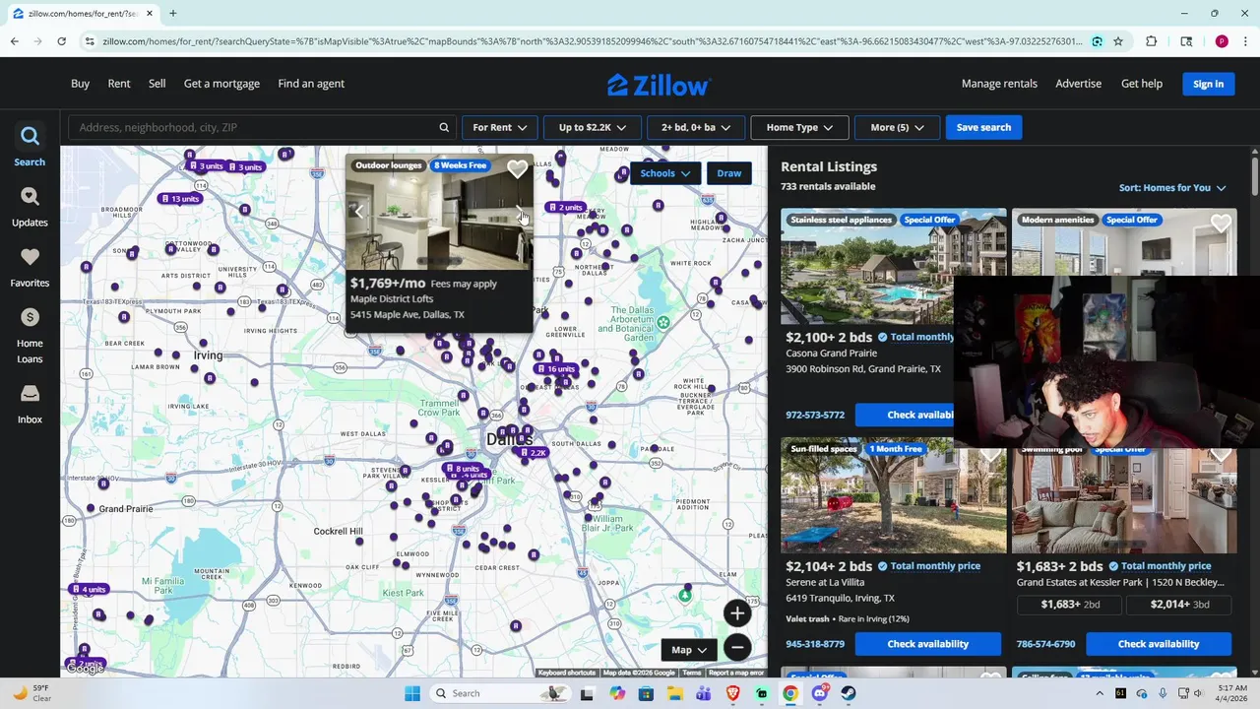Open the Sell menu
This screenshot has width=1260, height=709.
click(x=157, y=84)
